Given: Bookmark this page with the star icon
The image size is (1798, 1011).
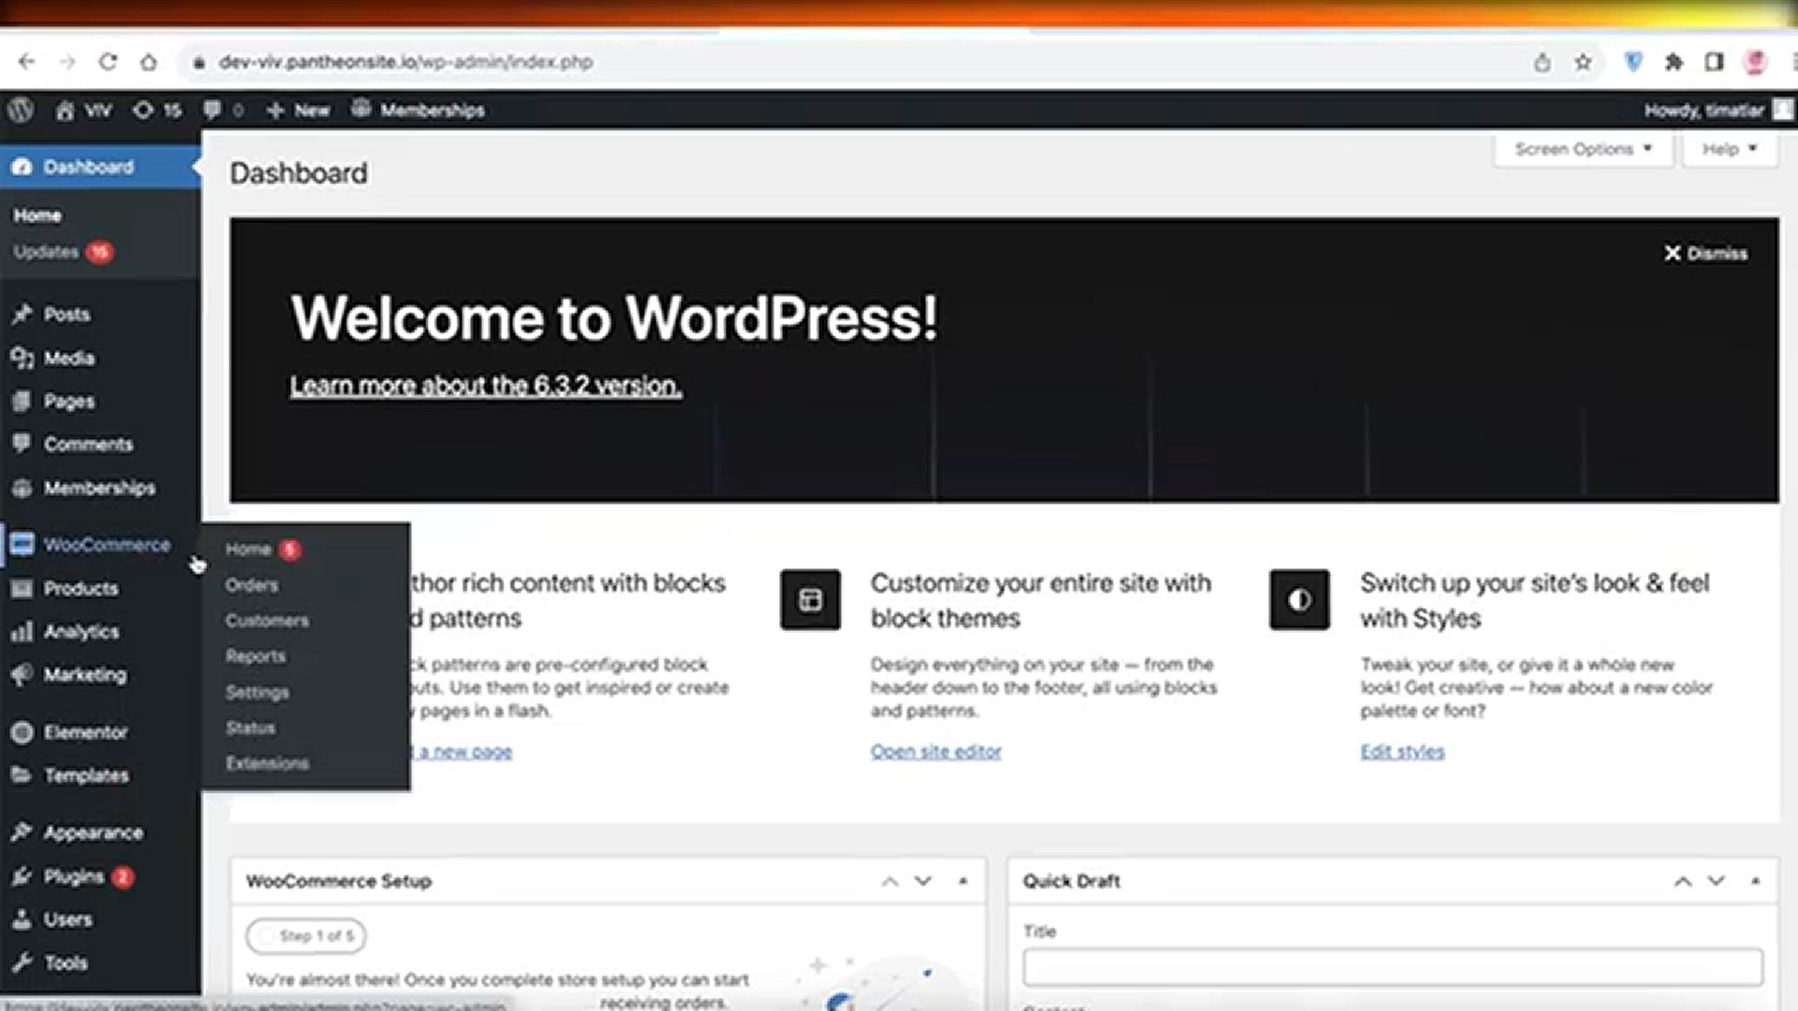Looking at the screenshot, I should [x=1583, y=63].
